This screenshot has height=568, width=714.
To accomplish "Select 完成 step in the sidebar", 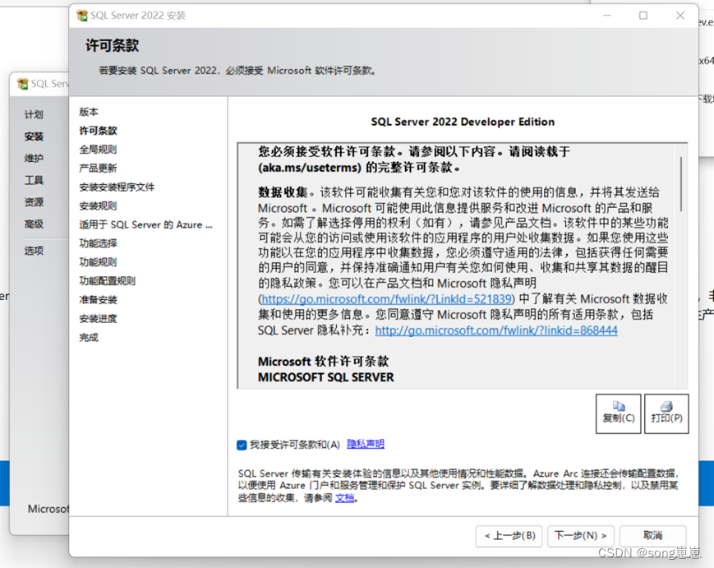I will point(89,338).
